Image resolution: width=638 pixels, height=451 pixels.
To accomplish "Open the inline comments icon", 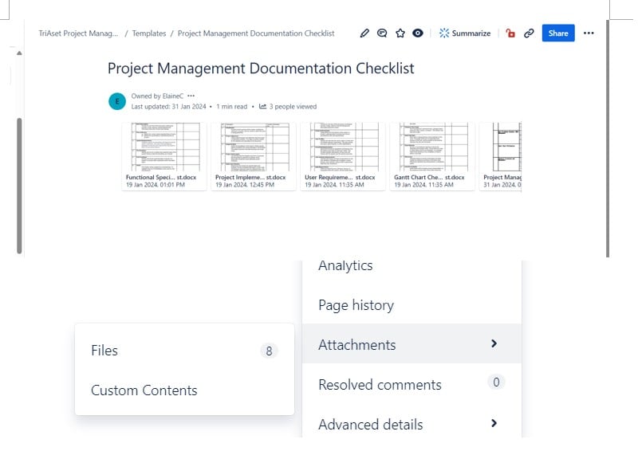I will point(382,33).
